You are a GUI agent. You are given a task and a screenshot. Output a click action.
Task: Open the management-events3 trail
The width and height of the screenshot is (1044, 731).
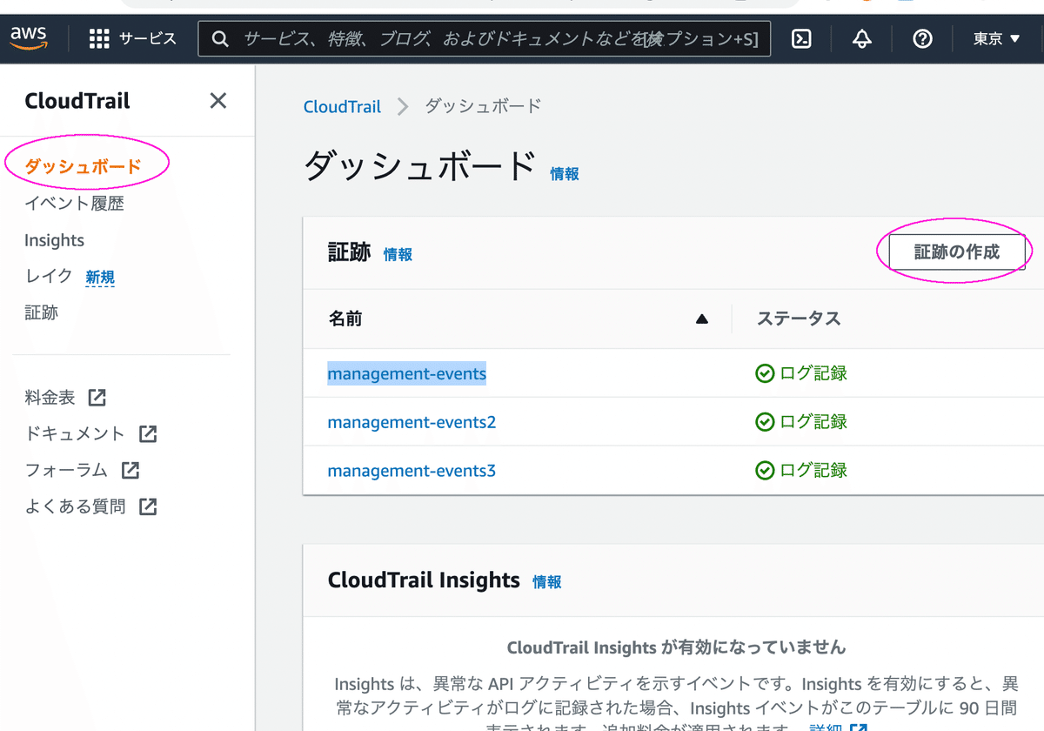[412, 471]
